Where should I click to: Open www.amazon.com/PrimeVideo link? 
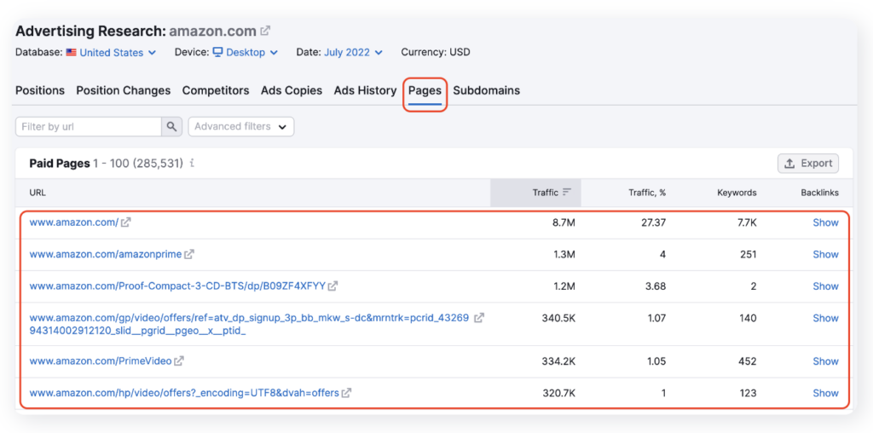pyautogui.click(x=101, y=361)
